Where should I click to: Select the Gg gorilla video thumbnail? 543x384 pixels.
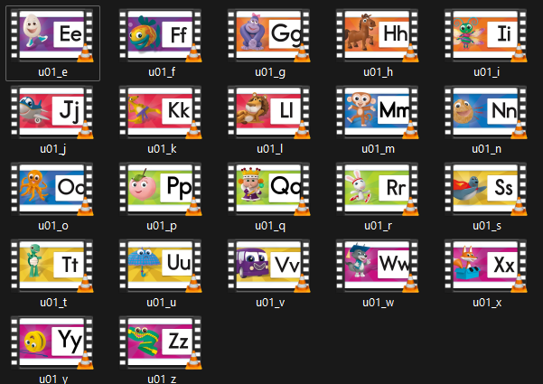[268, 35]
